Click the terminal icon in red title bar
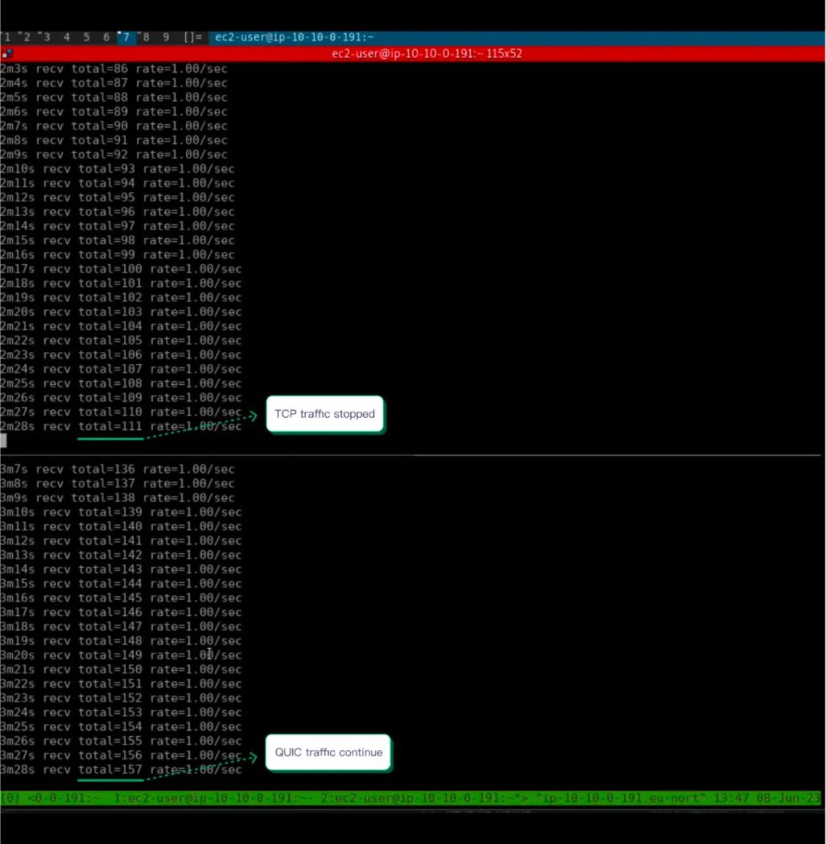Screen dimensions: 826x844 pos(7,54)
